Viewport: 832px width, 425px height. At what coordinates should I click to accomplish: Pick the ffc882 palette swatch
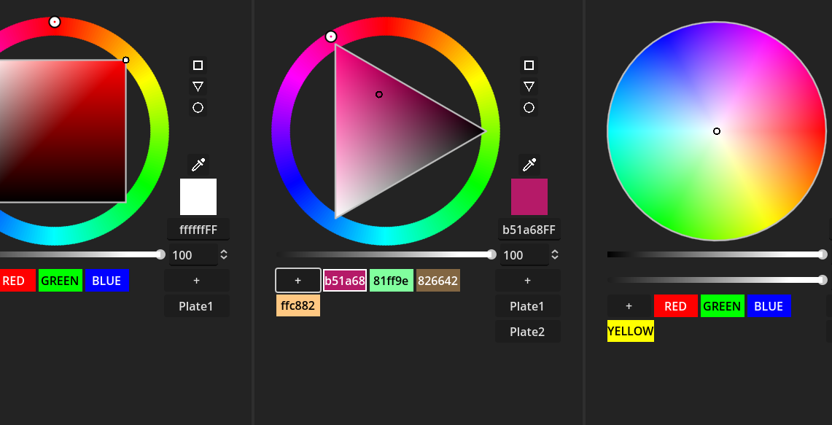coord(298,305)
